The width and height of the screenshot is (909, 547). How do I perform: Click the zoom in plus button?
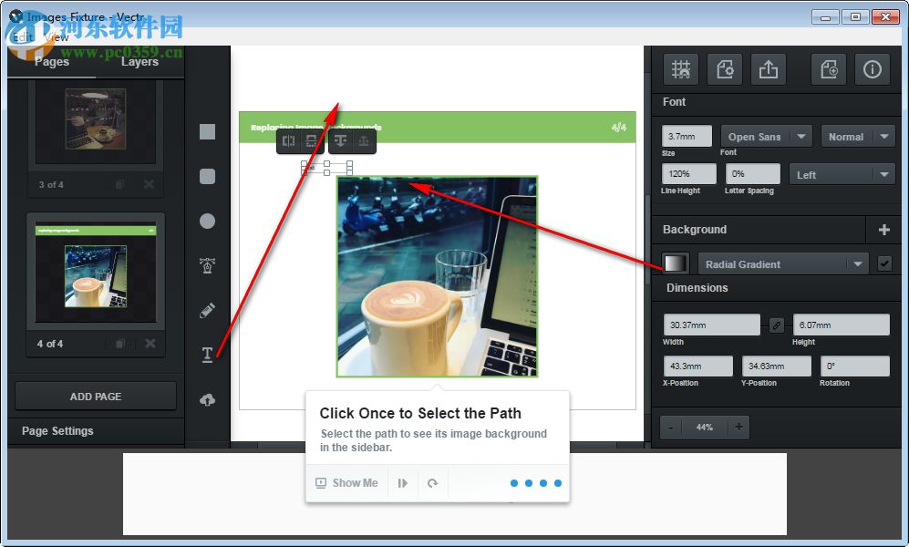(739, 428)
